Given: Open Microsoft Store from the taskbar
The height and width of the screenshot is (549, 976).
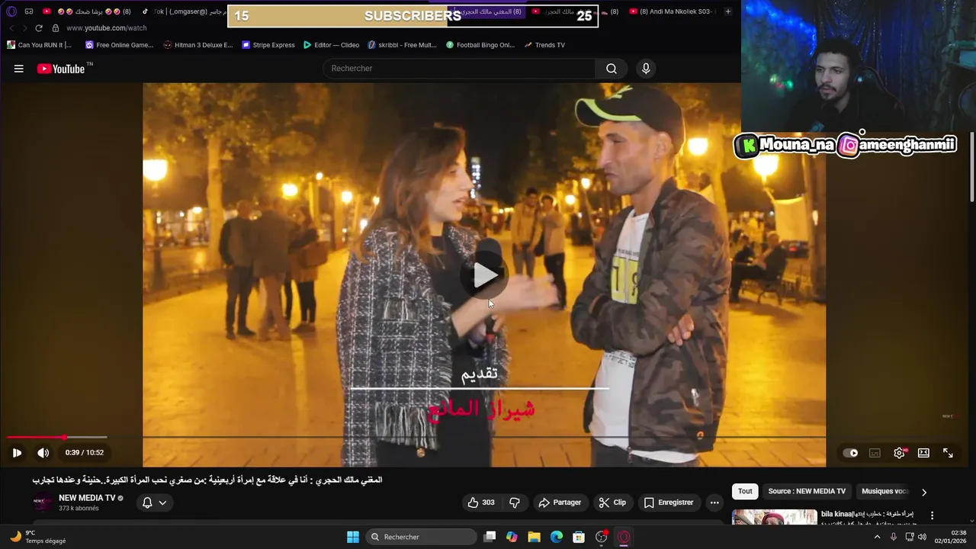Looking at the screenshot, I should pos(579,537).
